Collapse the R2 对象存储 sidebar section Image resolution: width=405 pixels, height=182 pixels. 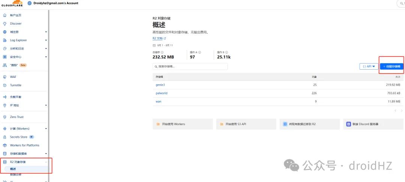click(x=46, y=162)
